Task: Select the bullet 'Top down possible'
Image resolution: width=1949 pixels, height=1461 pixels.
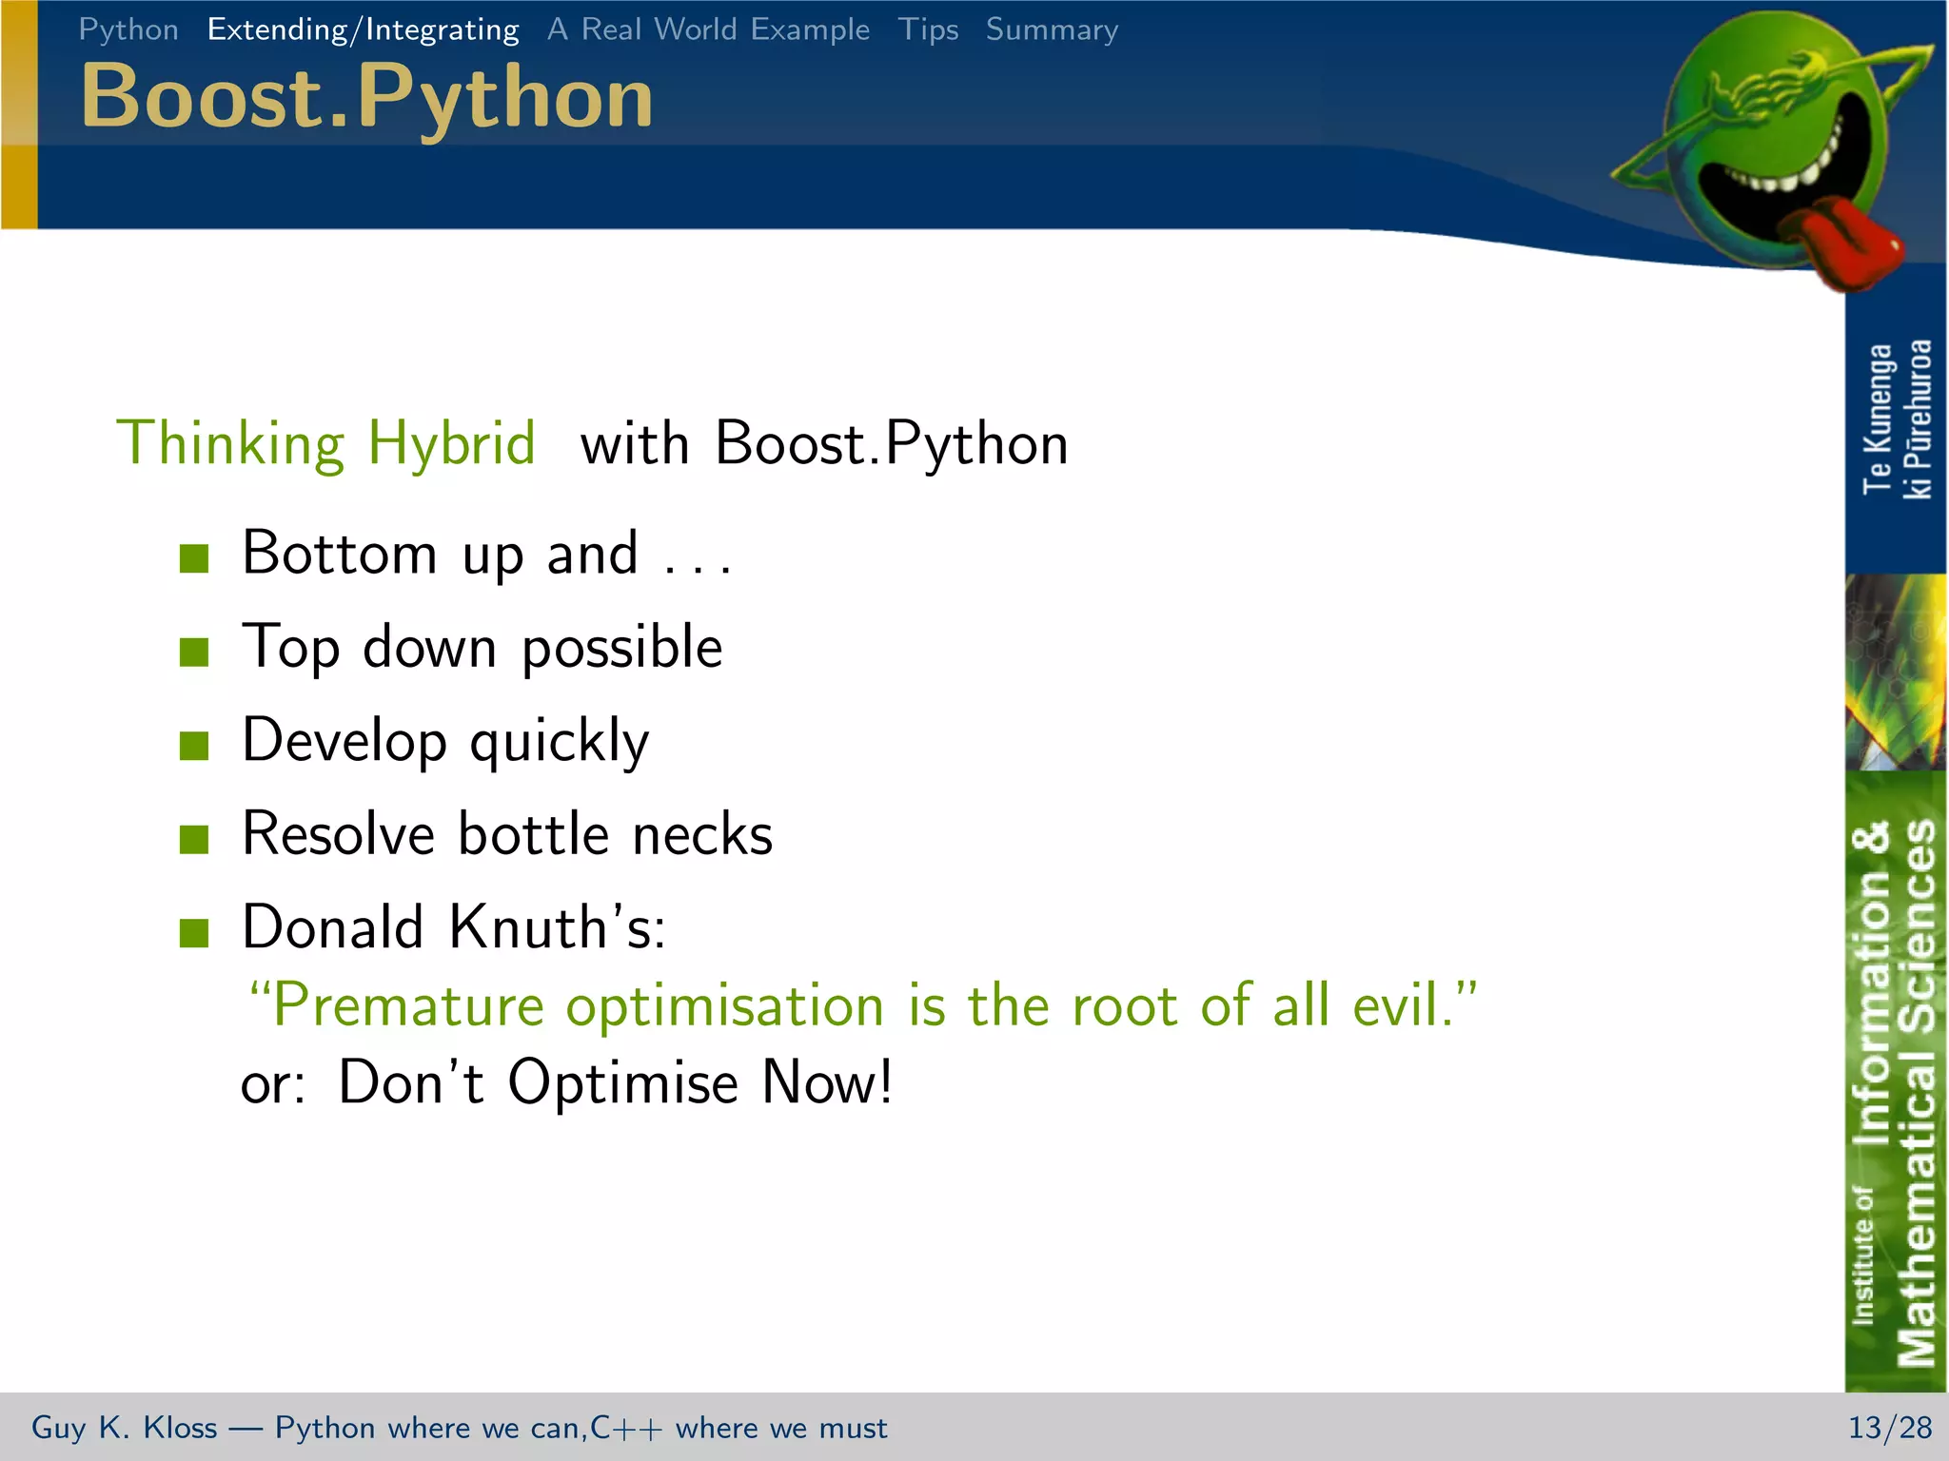Action: click(x=482, y=648)
